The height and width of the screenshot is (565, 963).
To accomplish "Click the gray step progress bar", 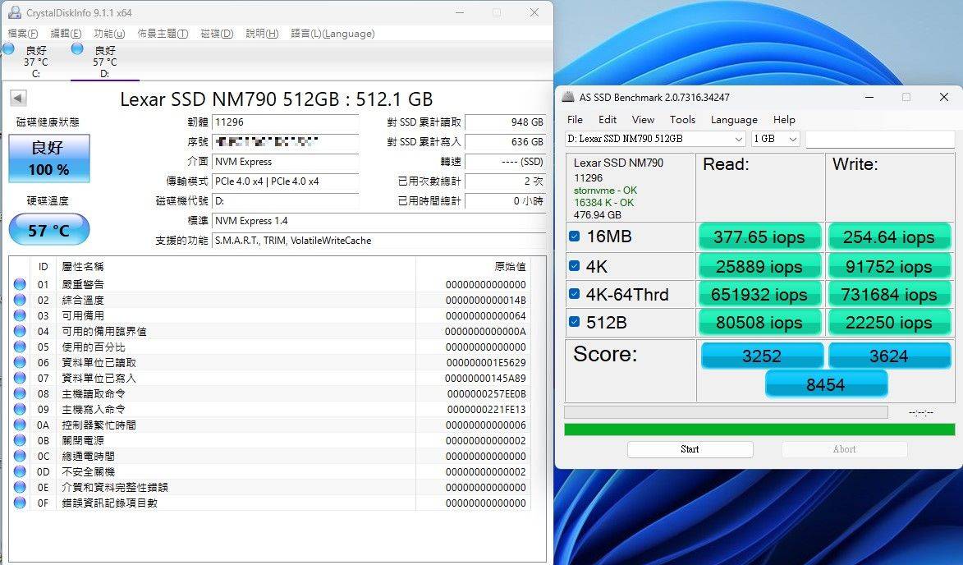I will (726, 411).
